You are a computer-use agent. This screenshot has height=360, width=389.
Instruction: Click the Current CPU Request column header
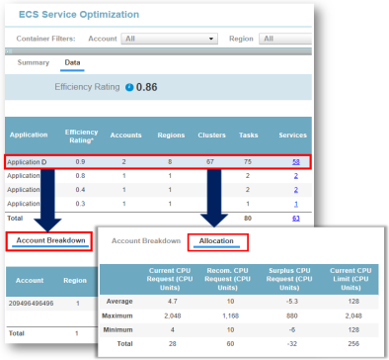pyautogui.click(x=170, y=279)
